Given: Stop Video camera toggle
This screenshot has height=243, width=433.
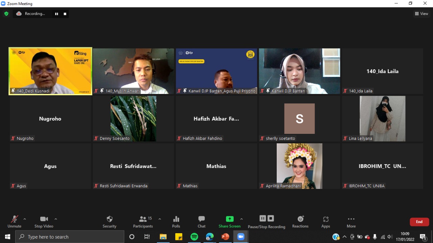Looking at the screenshot, I should point(44,222).
